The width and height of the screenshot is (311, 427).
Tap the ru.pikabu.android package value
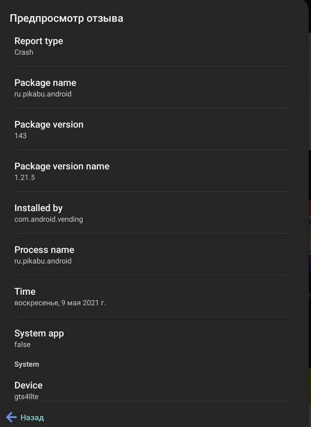43,94
